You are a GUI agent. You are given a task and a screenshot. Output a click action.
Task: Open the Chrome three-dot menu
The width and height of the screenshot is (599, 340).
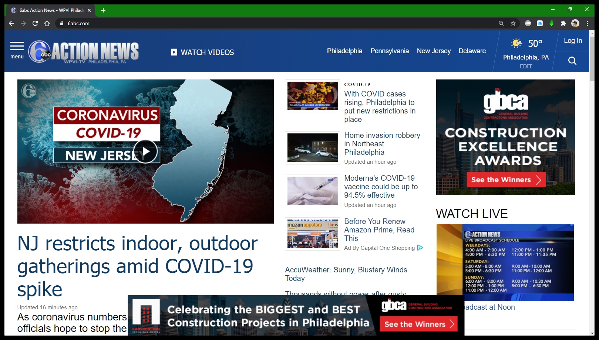tap(587, 23)
